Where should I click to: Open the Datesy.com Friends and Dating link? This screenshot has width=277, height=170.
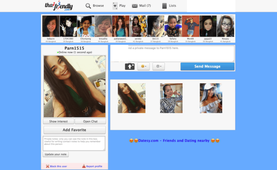click(174, 141)
